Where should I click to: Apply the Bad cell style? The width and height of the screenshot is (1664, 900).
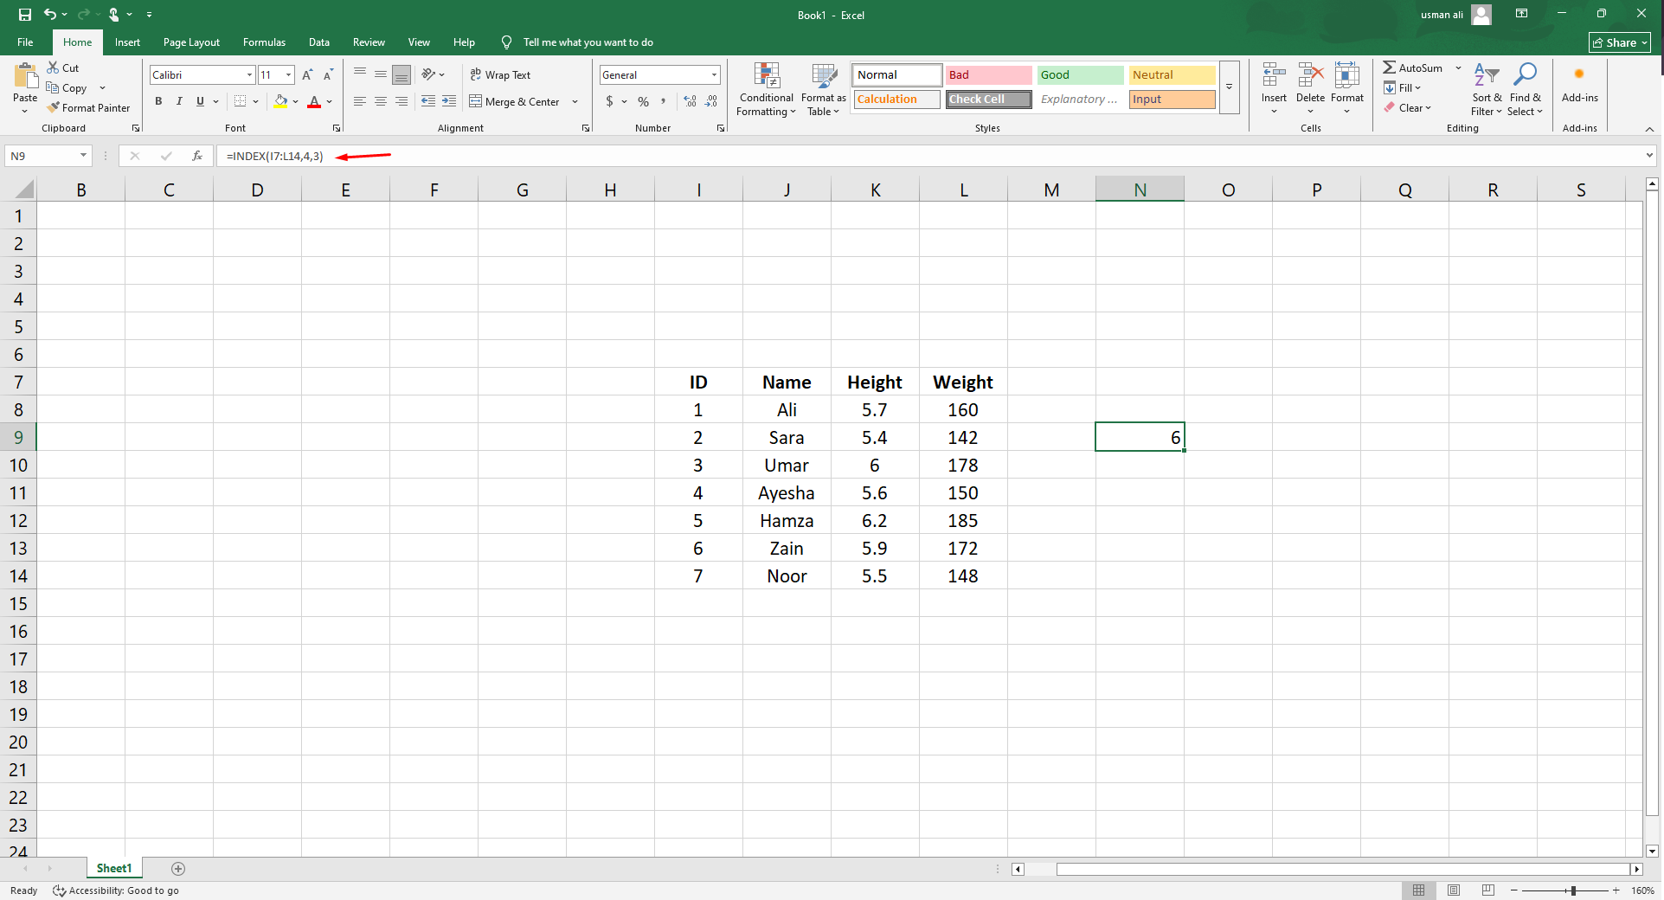click(x=988, y=75)
